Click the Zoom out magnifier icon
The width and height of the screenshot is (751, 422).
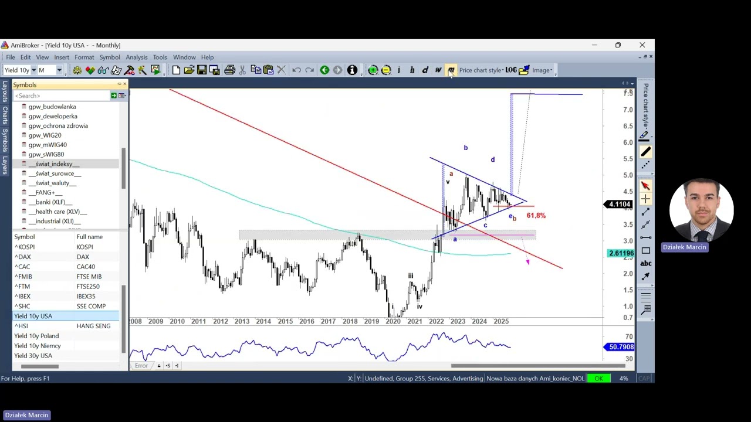[386, 70]
